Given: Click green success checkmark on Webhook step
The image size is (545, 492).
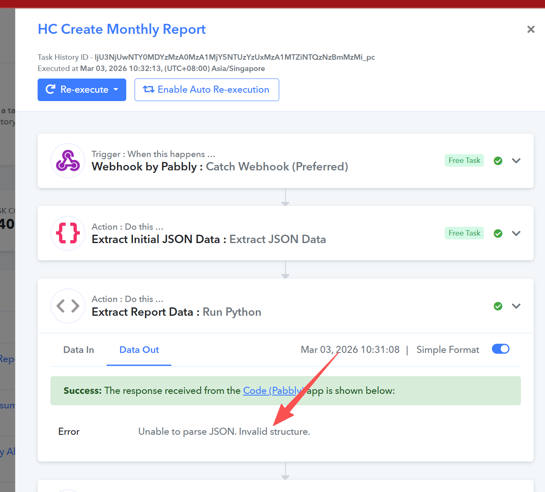Looking at the screenshot, I should [x=498, y=161].
